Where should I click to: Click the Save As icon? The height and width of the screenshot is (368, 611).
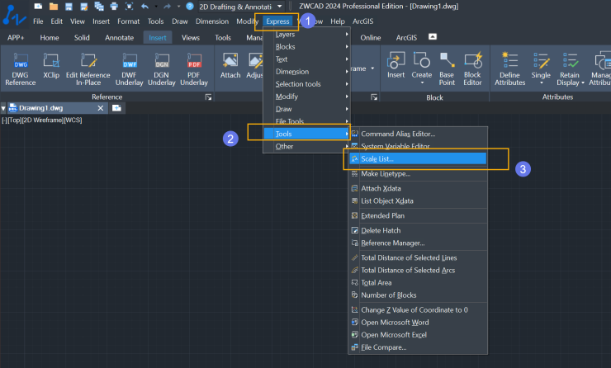pyautogui.click(x=83, y=7)
